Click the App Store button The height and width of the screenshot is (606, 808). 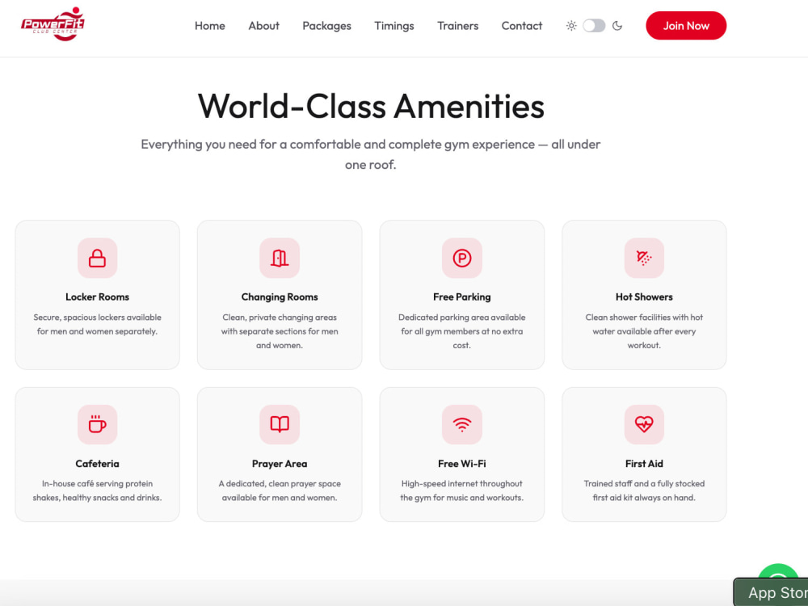pos(771,592)
